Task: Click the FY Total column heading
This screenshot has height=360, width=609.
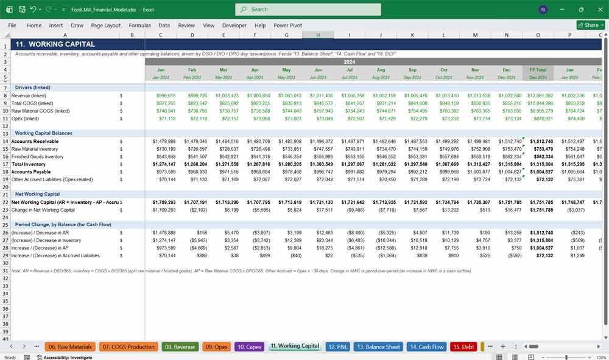Action: 538,70
